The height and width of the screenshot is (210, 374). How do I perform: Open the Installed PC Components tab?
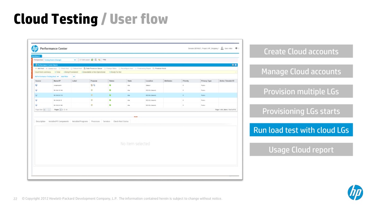click(59, 121)
